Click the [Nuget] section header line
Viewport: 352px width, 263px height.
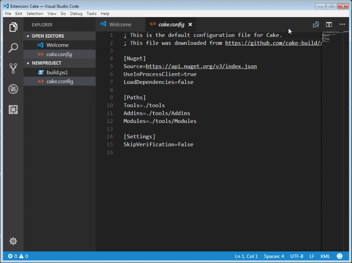(135, 59)
